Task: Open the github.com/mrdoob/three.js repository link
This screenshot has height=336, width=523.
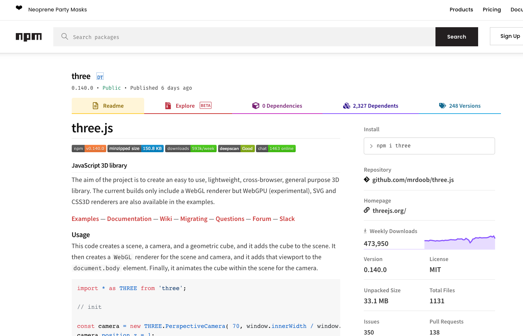Action: tap(413, 180)
